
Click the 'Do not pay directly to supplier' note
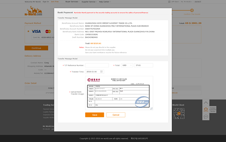[101, 47]
